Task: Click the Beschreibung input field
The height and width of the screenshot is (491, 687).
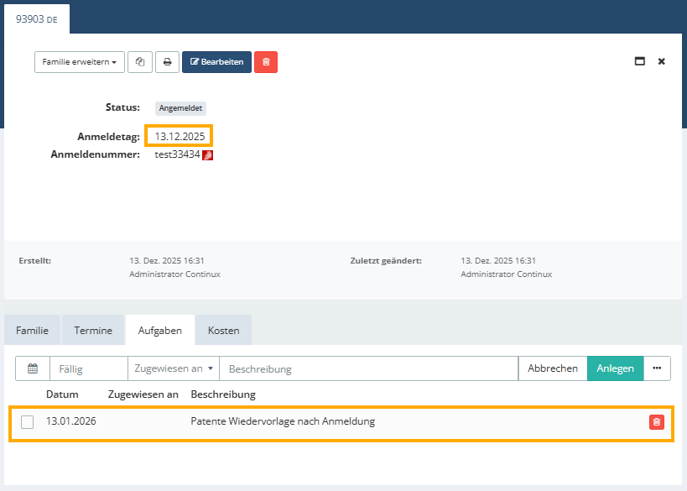Action: [369, 368]
